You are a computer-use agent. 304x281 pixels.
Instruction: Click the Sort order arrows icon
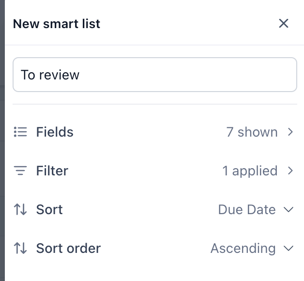click(20, 248)
